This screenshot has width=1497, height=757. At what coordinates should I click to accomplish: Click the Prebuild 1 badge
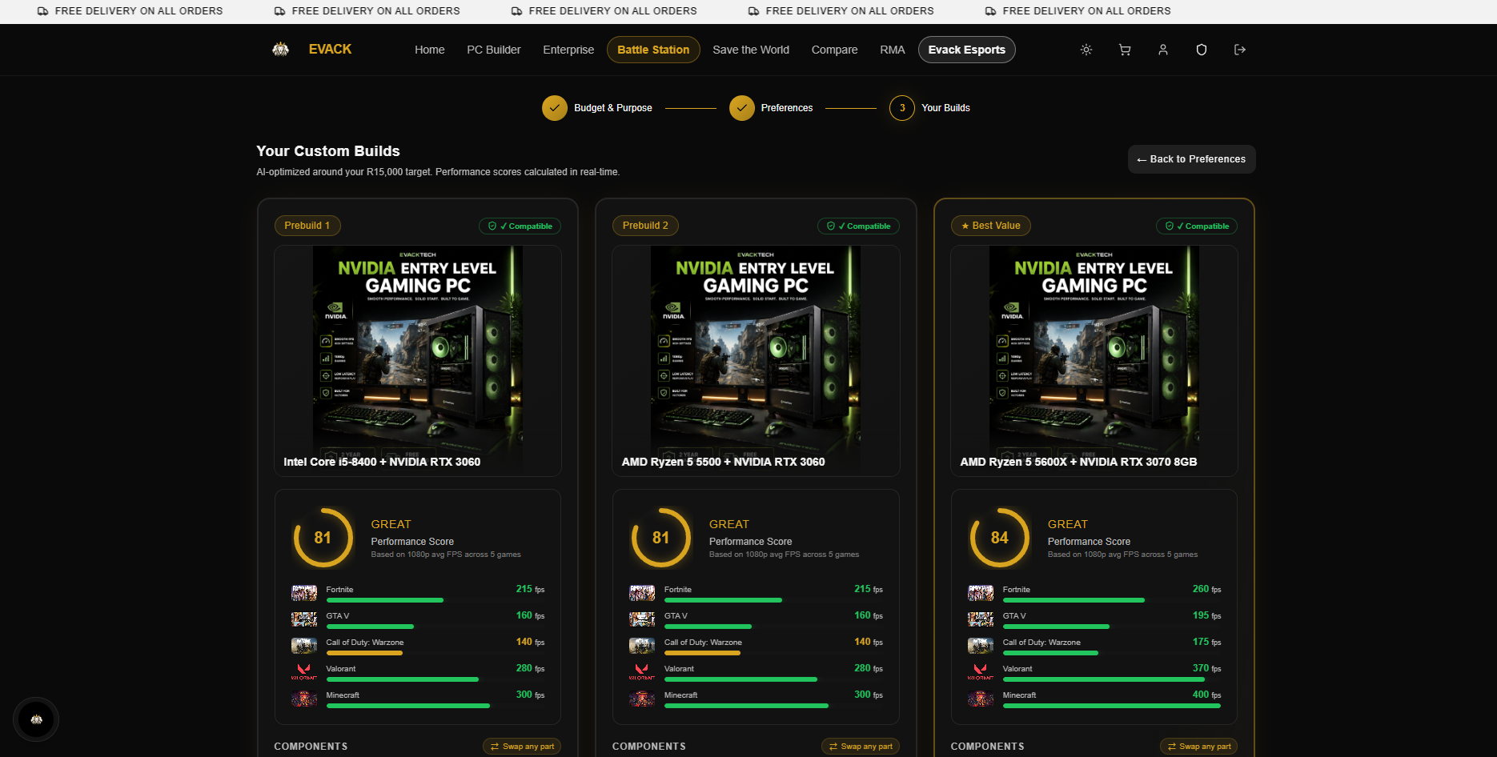click(307, 226)
